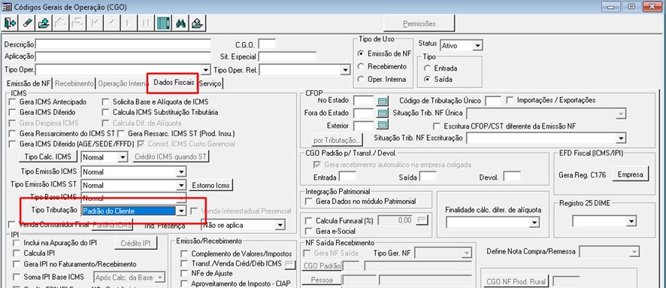This screenshot has height=288, width=666.
Task: Check Calcula Funrural (%) box
Action: pos(309,221)
